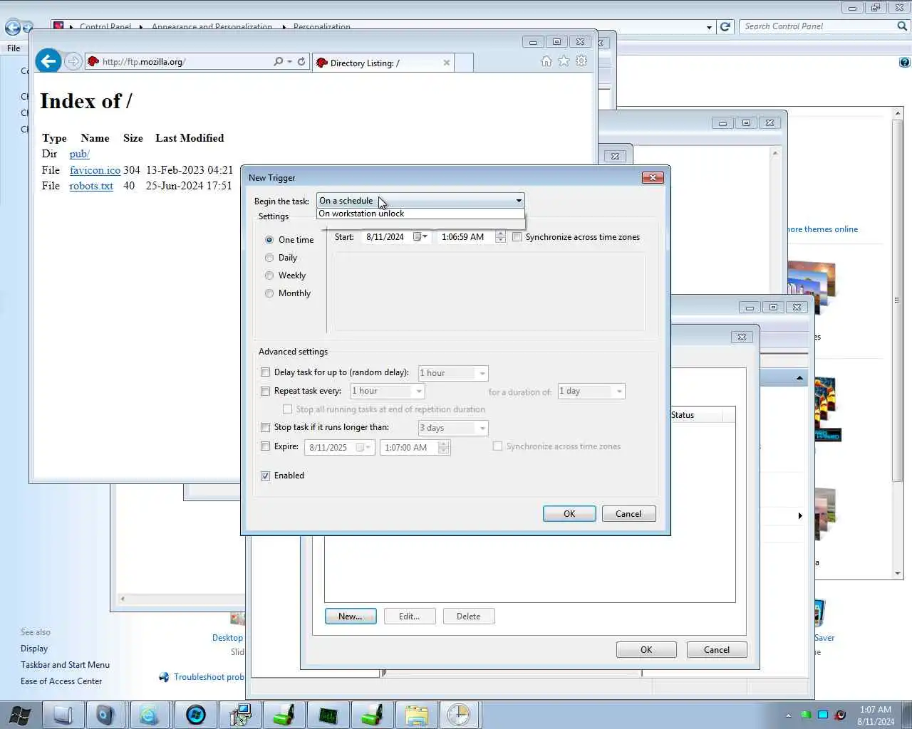Open Control Panel help question mark

point(905,63)
